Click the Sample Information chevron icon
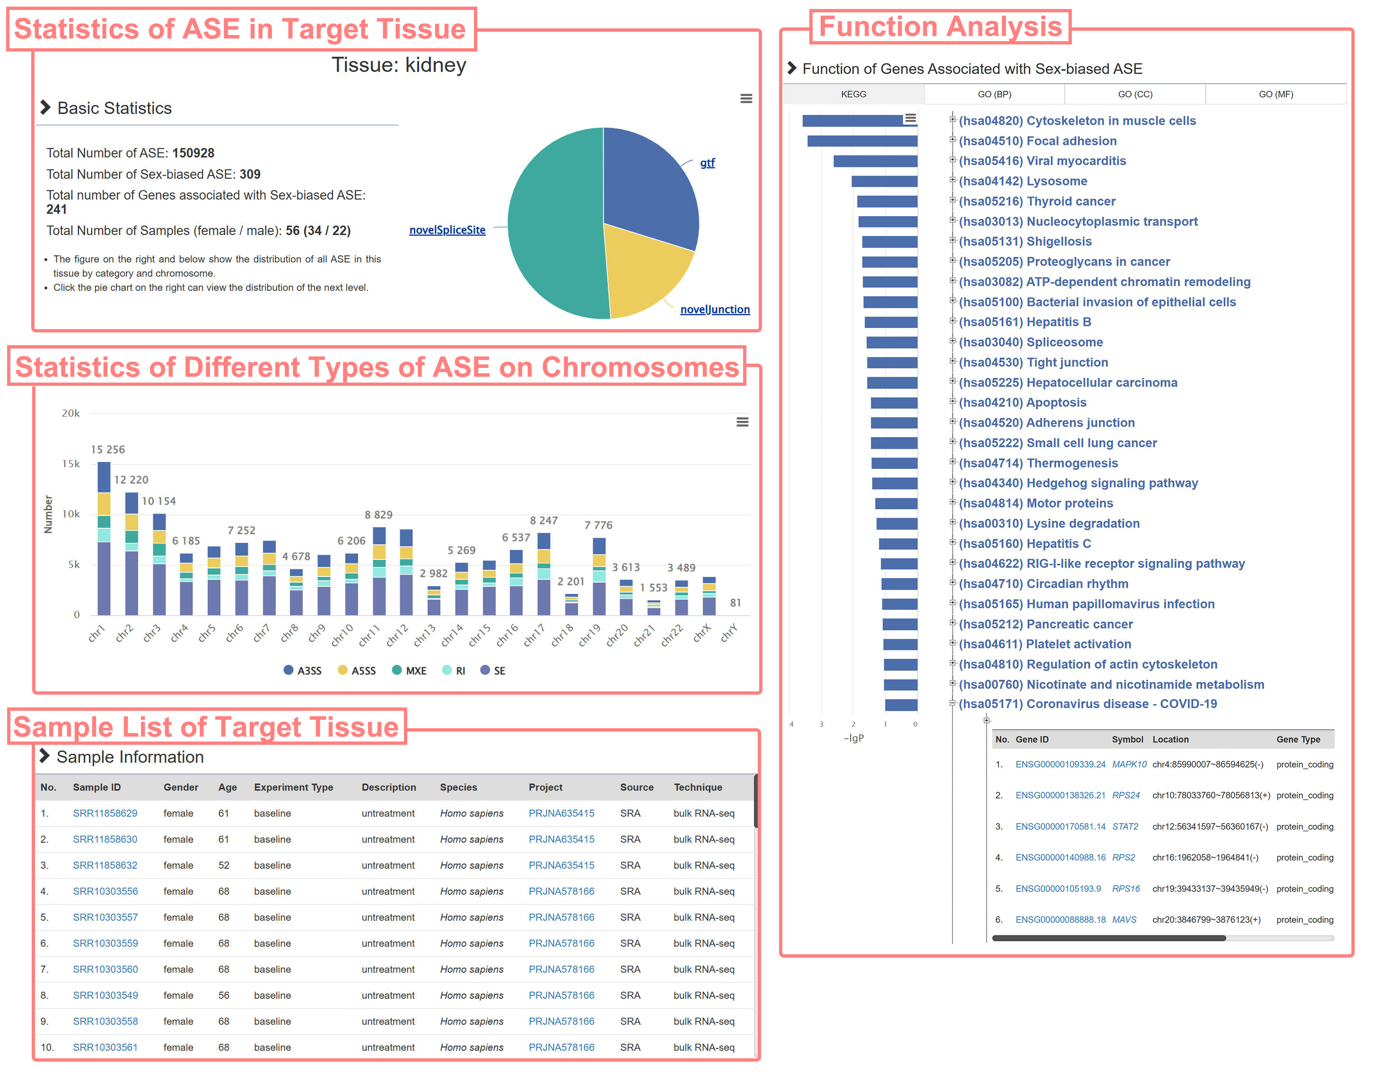1384x1090 pixels. [44, 756]
